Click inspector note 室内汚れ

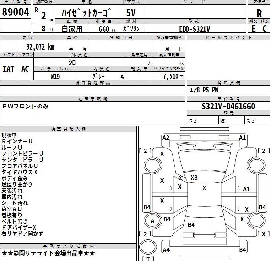coord(12,197)
